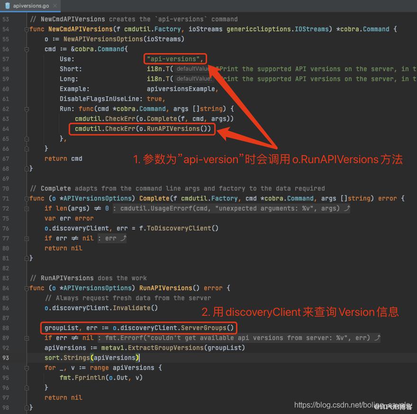Collapse the Complete function at line 71
The image size is (417, 414).
click(27, 199)
